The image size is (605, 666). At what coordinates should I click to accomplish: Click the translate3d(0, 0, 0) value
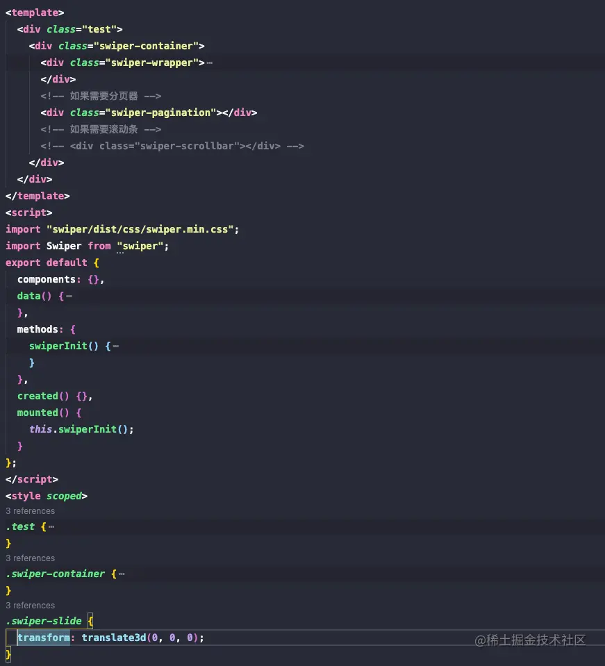tap(140, 638)
